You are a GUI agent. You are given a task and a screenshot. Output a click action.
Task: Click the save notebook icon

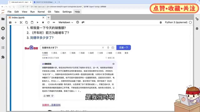(10, 22)
